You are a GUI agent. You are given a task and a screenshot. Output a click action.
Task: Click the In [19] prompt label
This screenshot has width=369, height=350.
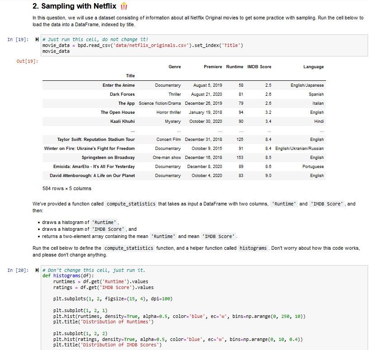click(18, 39)
